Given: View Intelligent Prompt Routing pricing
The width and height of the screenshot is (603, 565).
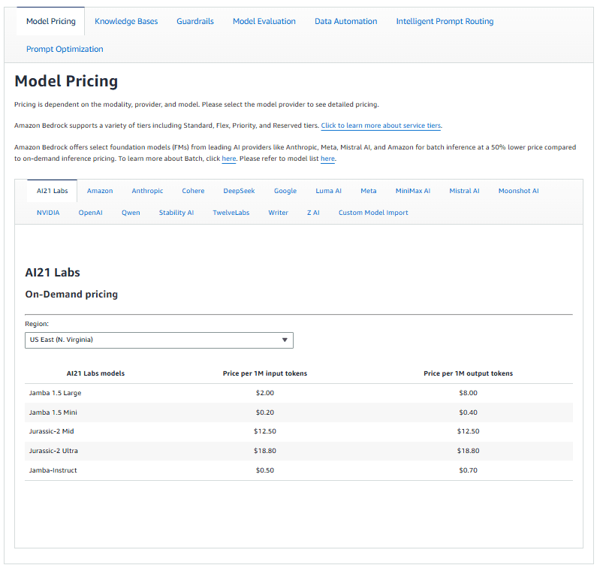Looking at the screenshot, I should tap(445, 21).
